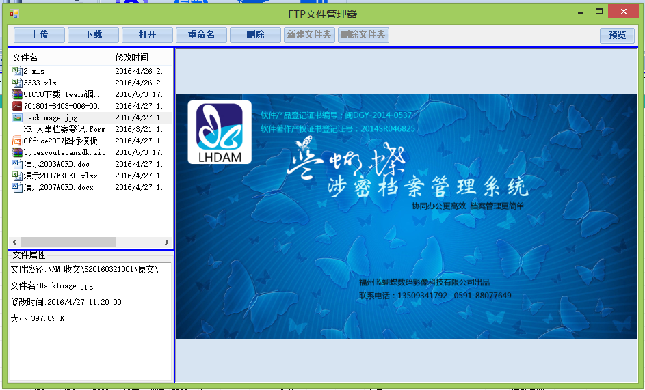The image size is (645, 390).
Task: Select file name 演示2007EXCEL.xlsx
Action: click(x=60, y=176)
